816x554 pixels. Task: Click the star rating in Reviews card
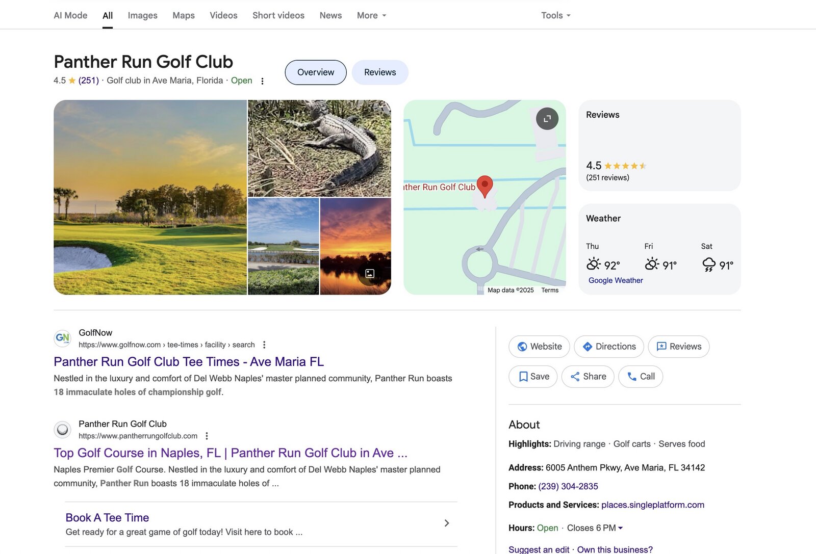625,166
